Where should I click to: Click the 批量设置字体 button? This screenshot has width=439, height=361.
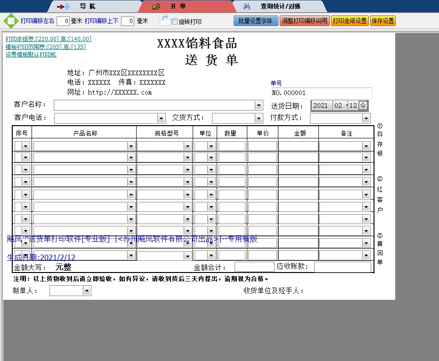pos(255,21)
